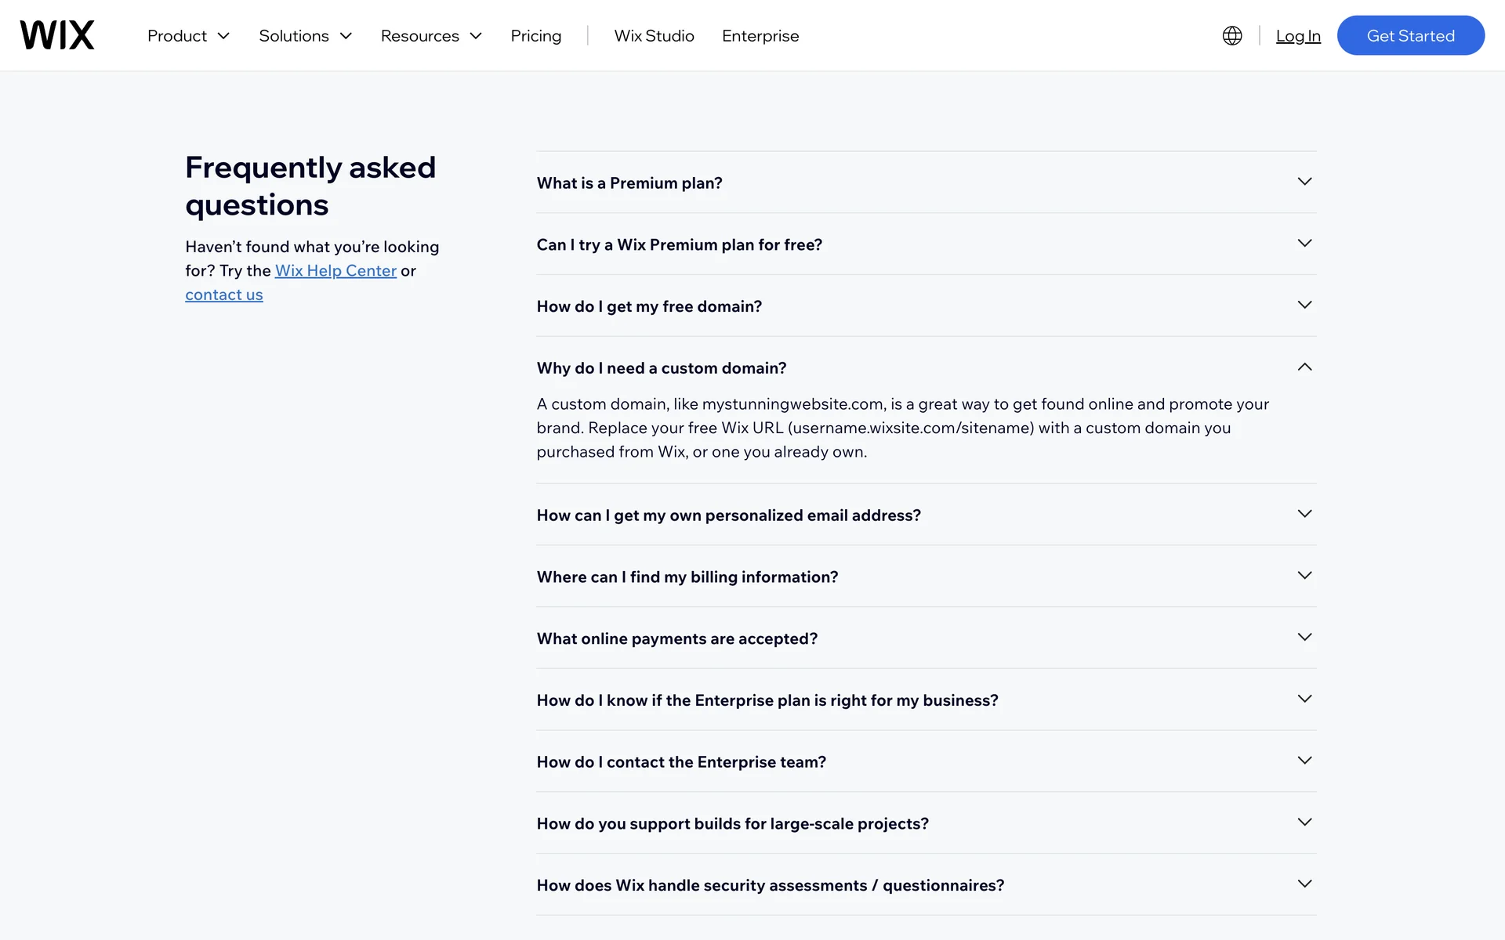Click the Log In link
The height and width of the screenshot is (940, 1505).
pos(1297,36)
